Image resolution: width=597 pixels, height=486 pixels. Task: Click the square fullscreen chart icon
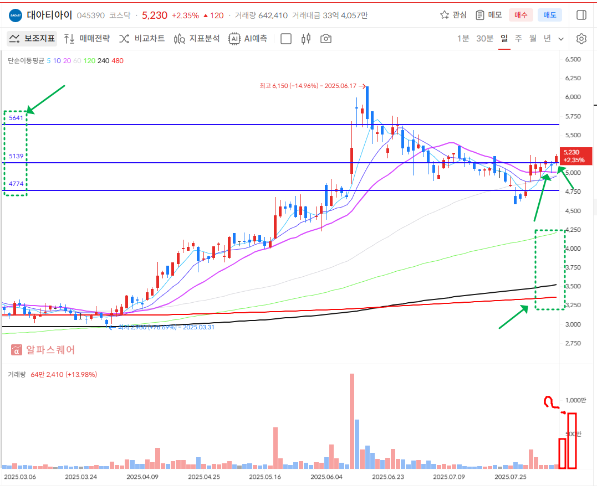tap(286, 39)
